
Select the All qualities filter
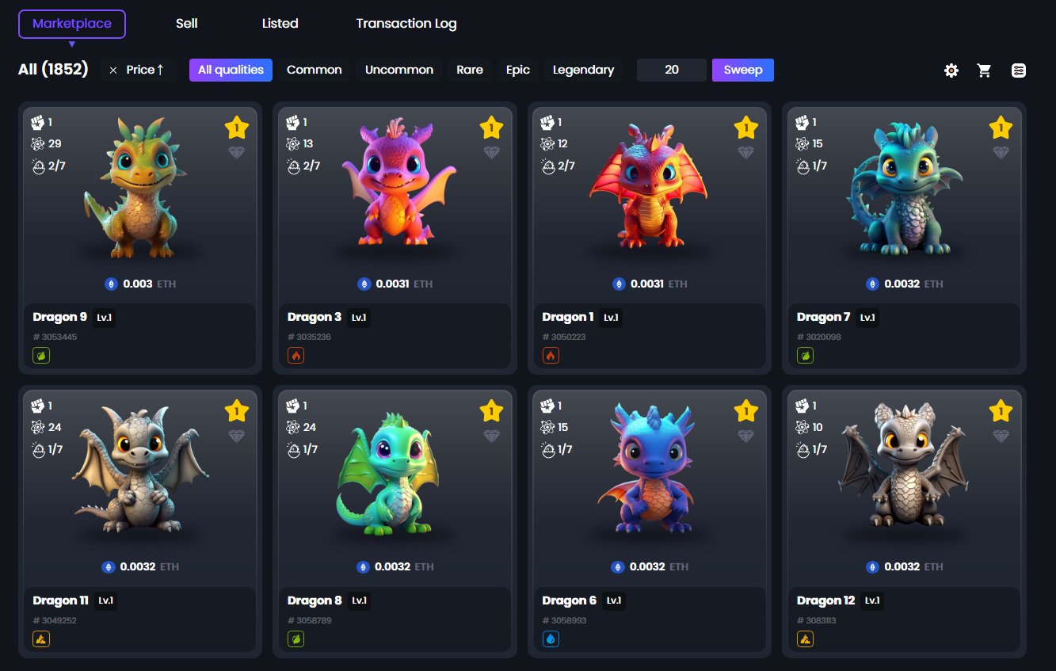click(x=231, y=70)
